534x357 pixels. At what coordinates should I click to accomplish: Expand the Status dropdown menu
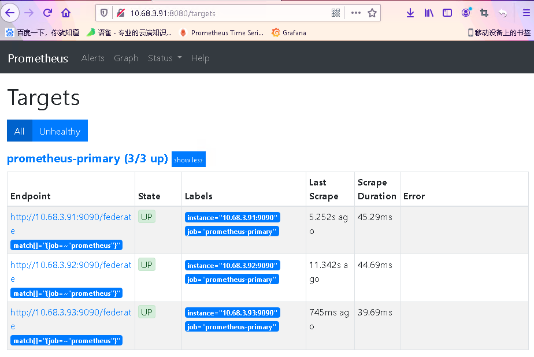[x=165, y=58]
